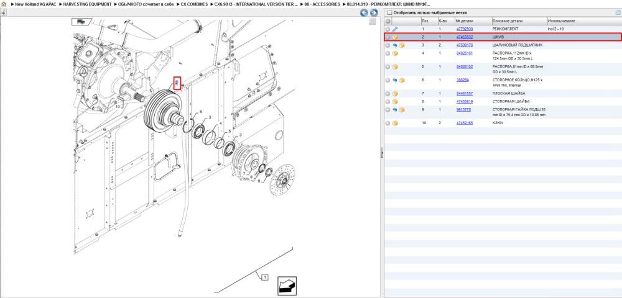Open New Holland AG APAC breadcrumb

pyautogui.click(x=34, y=4)
